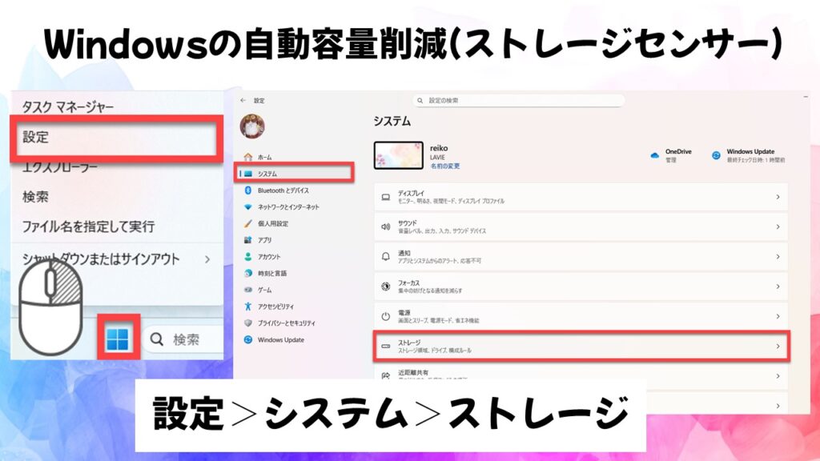820x461 pixels.
Task: Open the サウンド settings row
Action: tap(581, 226)
